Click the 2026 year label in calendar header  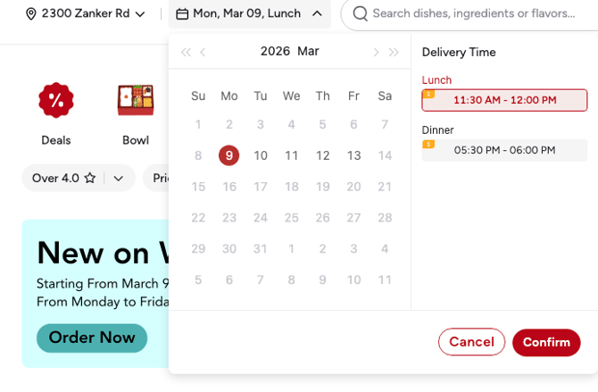point(275,52)
